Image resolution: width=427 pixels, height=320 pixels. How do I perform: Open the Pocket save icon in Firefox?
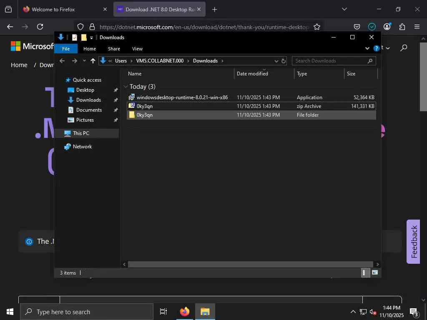[x=357, y=27]
